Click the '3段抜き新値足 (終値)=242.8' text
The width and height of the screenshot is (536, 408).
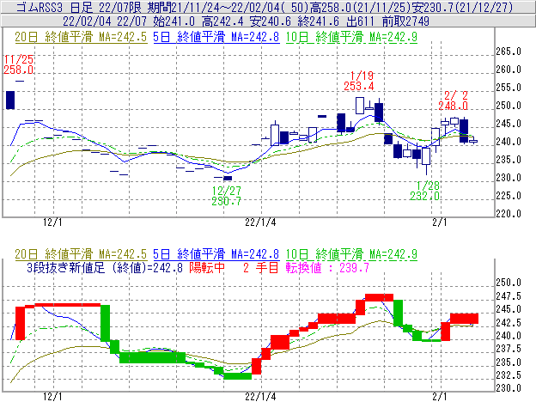pyautogui.click(x=105, y=267)
